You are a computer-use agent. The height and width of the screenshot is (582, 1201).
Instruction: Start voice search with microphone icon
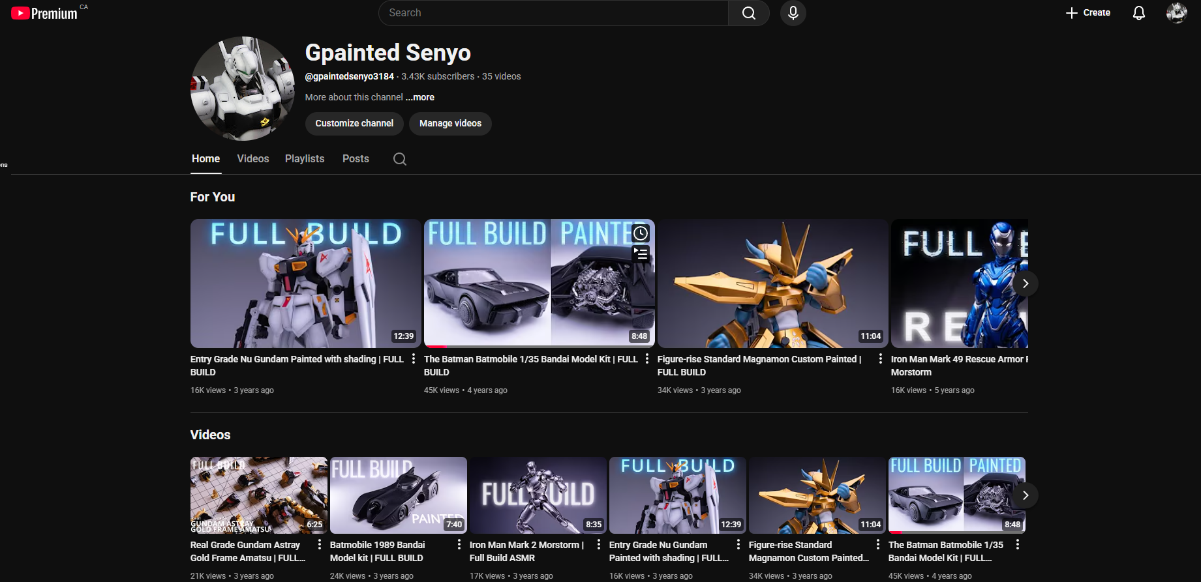[793, 13]
